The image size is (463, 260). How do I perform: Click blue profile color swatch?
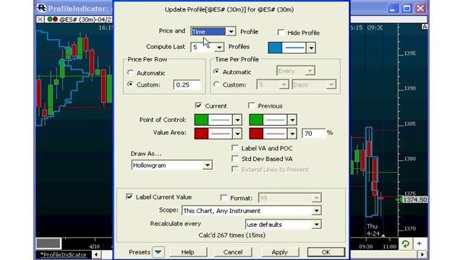coord(275,48)
